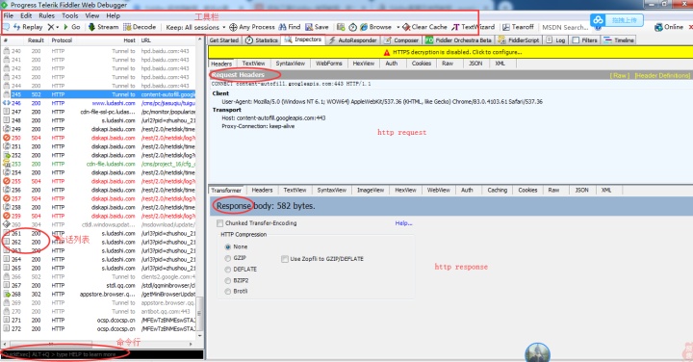Click the Any Process target icon
This screenshot has height=362, width=693.
pyautogui.click(x=233, y=27)
